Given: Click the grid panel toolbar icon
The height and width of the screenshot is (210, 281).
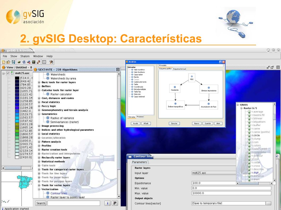Looking at the screenshot, I should click(x=44, y=62).
